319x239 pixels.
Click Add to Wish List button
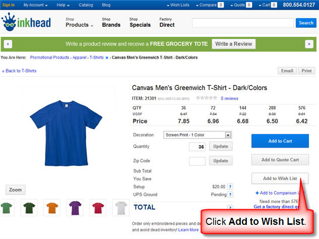click(x=280, y=178)
